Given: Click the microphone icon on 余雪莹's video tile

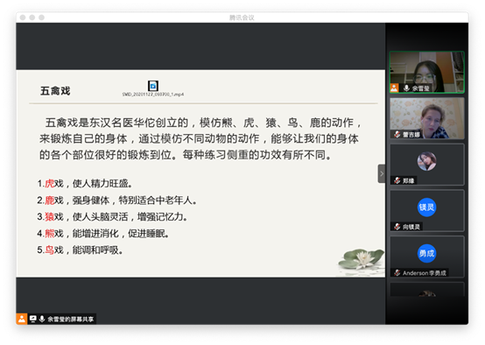Looking at the screenshot, I should point(407,88).
